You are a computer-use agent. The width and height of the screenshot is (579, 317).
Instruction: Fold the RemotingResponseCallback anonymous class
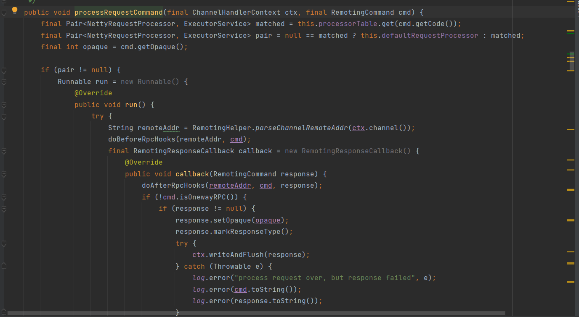pyautogui.click(x=4, y=151)
